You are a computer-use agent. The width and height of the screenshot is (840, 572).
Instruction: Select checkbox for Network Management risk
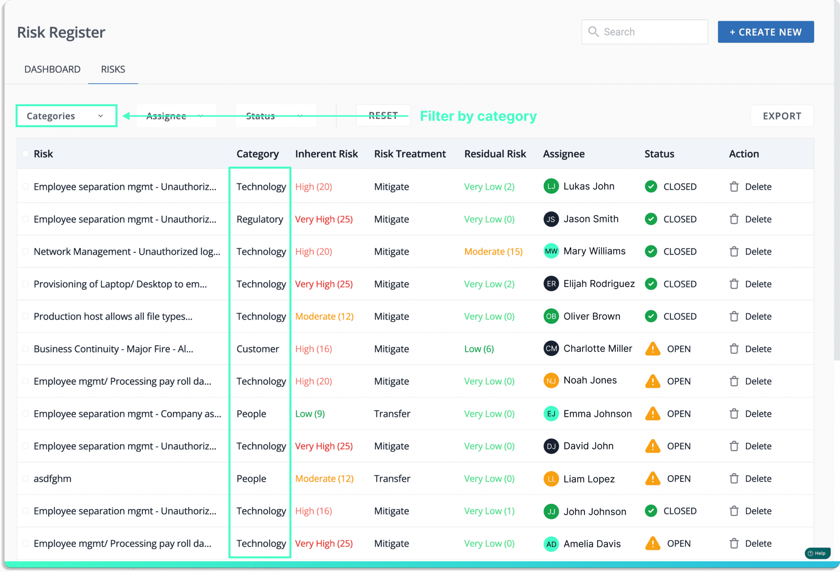25,251
